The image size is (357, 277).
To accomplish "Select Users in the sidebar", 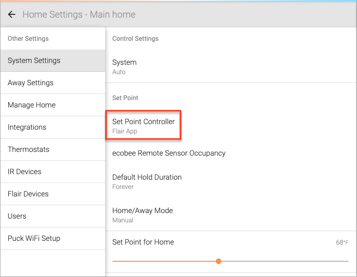I will coord(53,216).
